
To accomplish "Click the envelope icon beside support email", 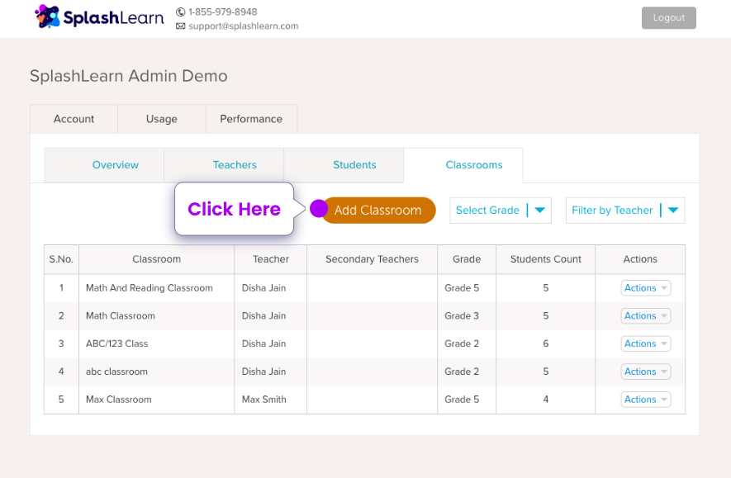I will click(x=180, y=26).
